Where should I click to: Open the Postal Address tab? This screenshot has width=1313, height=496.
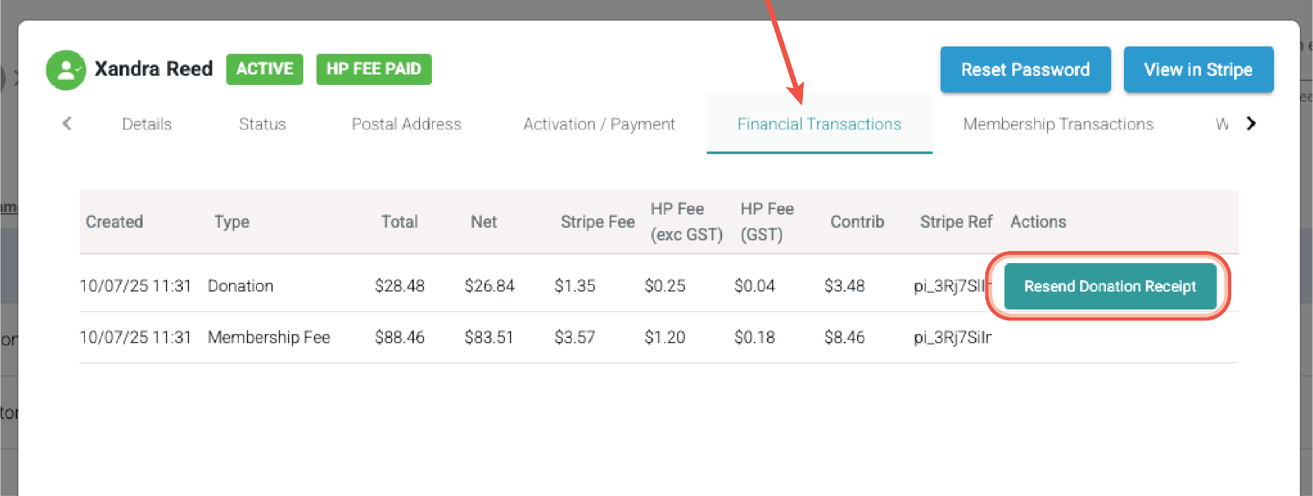(x=406, y=124)
